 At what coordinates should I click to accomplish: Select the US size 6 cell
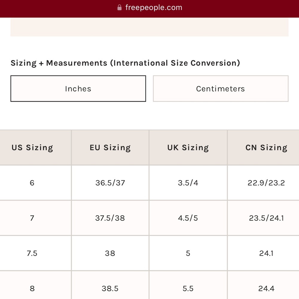point(32,183)
